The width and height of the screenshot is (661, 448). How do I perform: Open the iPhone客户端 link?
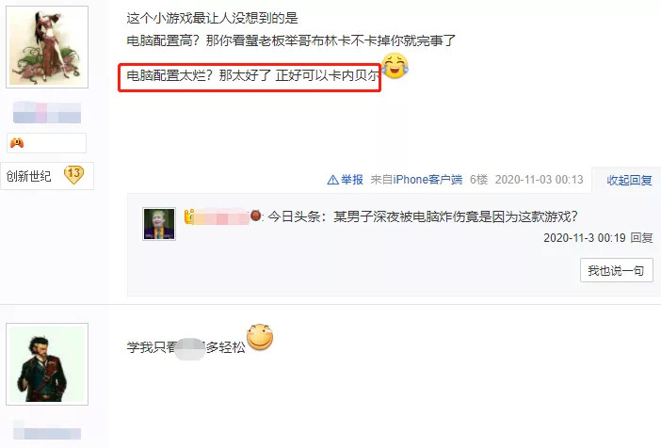pyautogui.click(x=427, y=180)
